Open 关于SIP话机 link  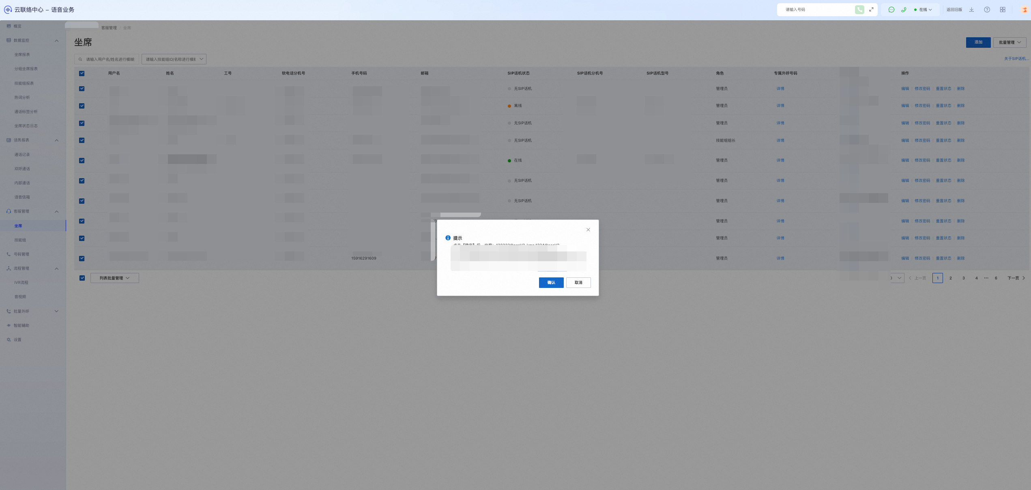click(1016, 59)
